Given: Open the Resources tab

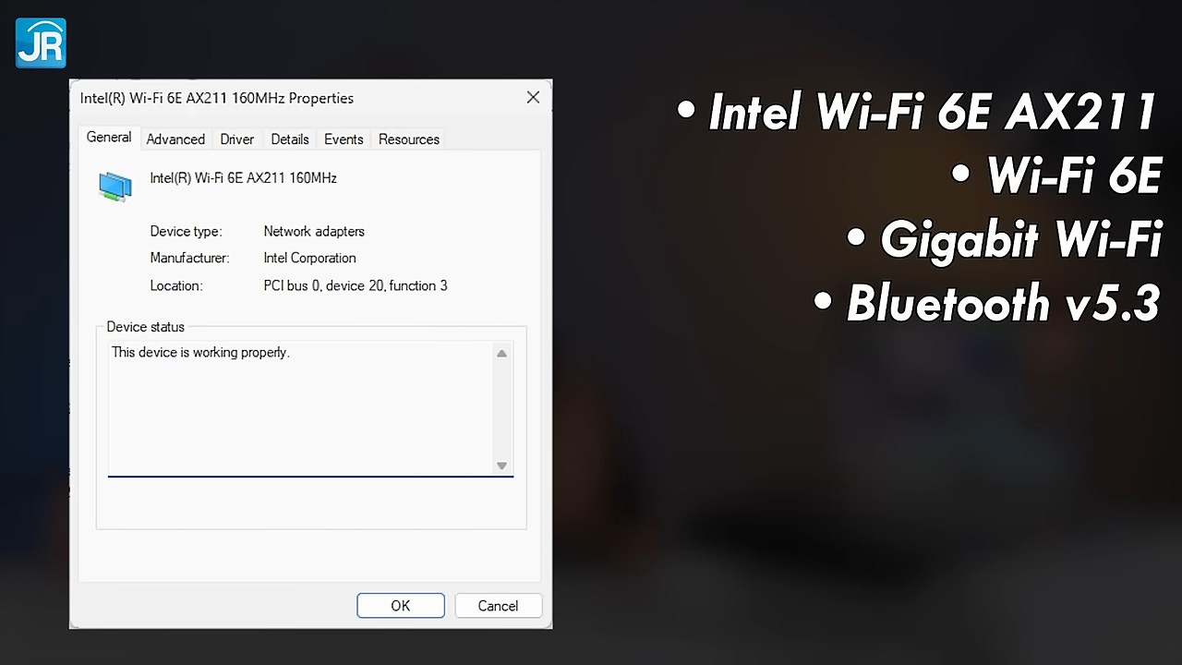Looking at the screenshot, I should 409,139.
